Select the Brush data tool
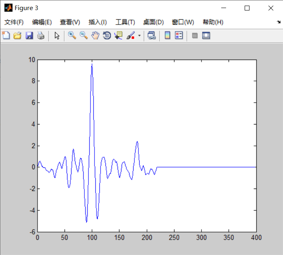 131,35
